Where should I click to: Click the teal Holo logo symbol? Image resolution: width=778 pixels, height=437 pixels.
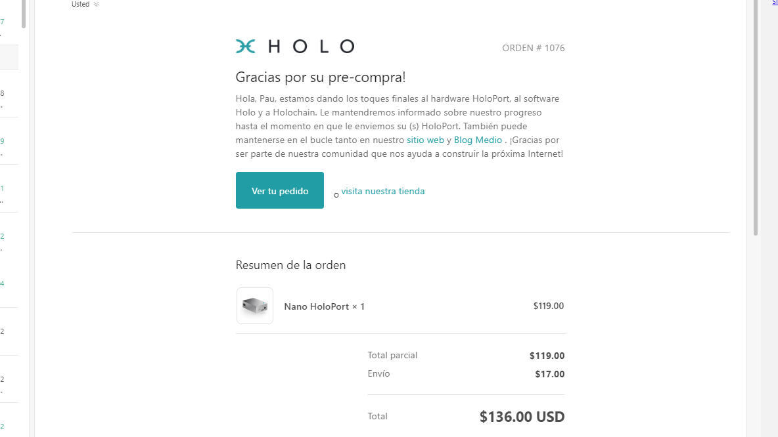pos(245,46)
